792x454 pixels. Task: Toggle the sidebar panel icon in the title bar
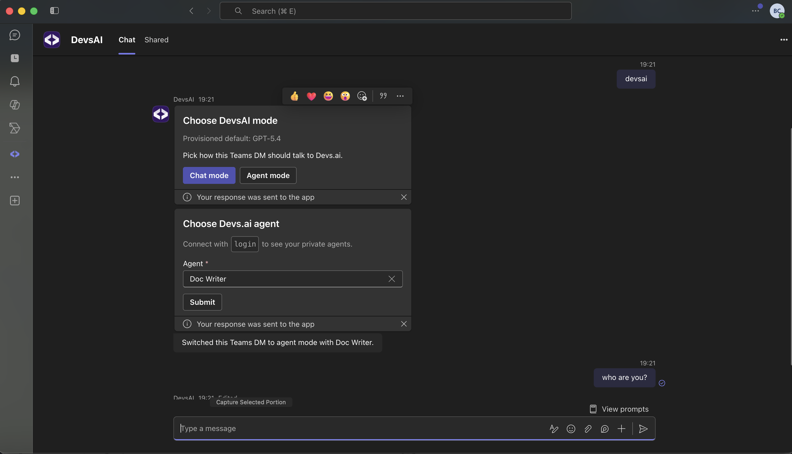(x=54, y=11)
